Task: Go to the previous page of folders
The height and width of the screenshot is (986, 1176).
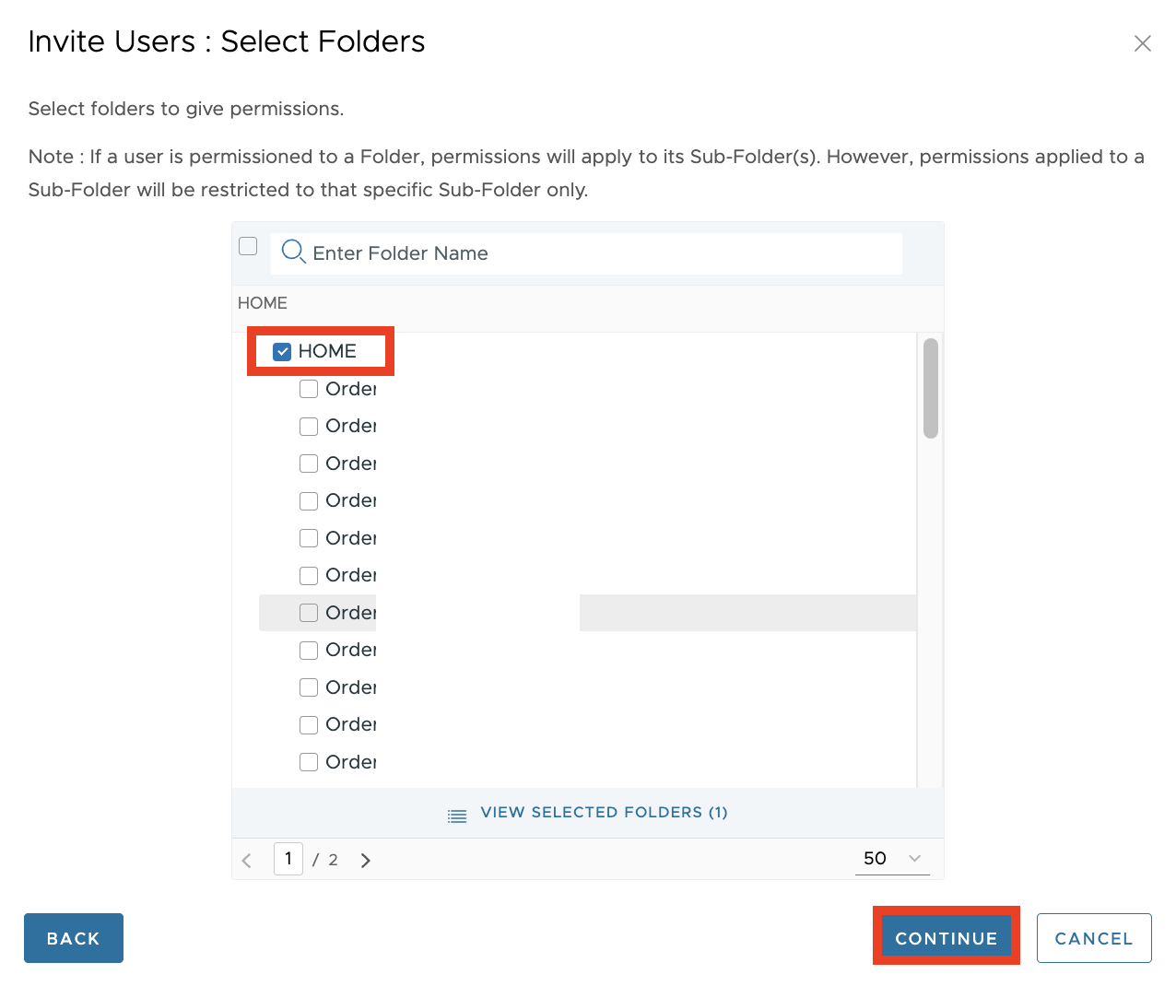Action: pos(247,861)
